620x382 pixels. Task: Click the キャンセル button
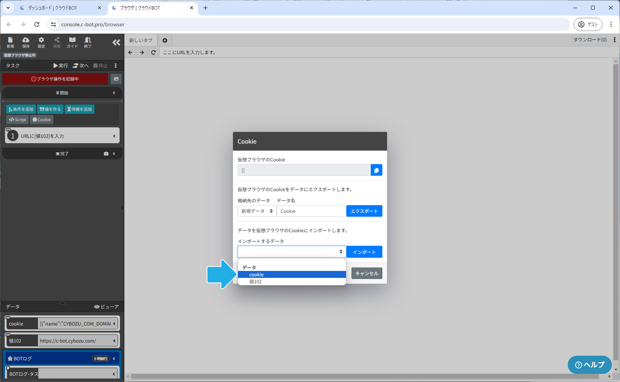point(367,273)
